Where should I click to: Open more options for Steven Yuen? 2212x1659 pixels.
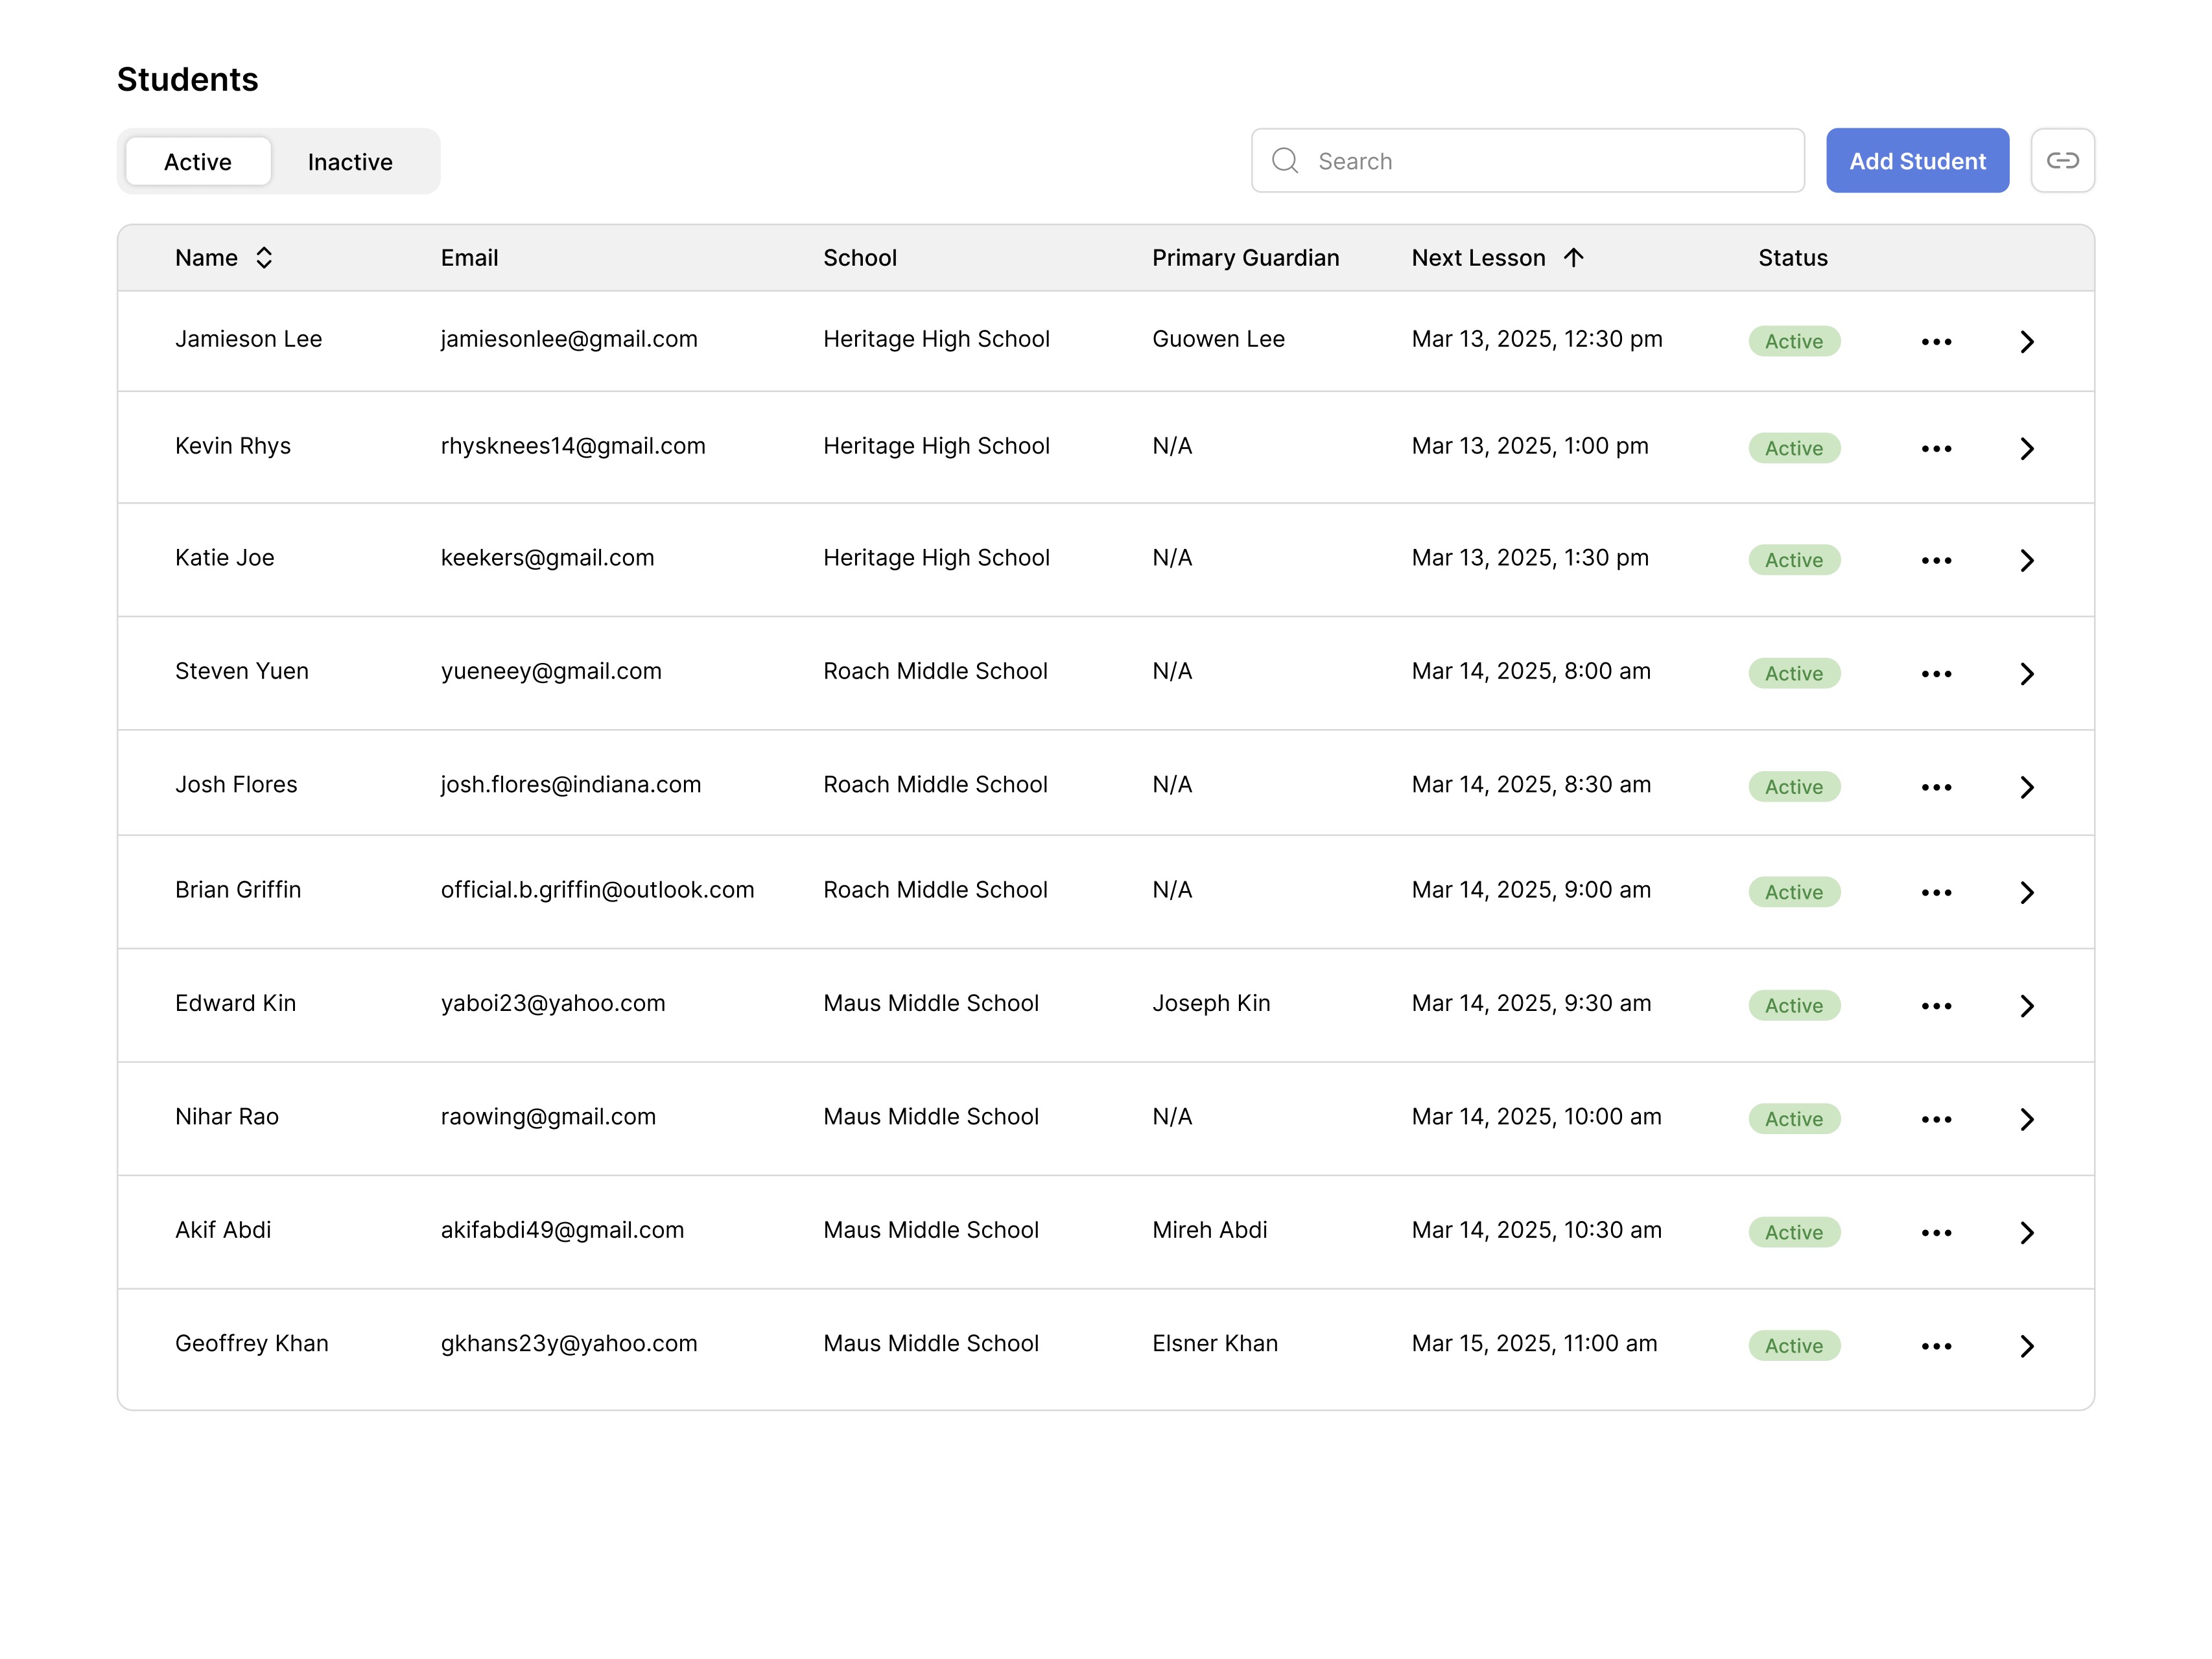[1936, 673]
